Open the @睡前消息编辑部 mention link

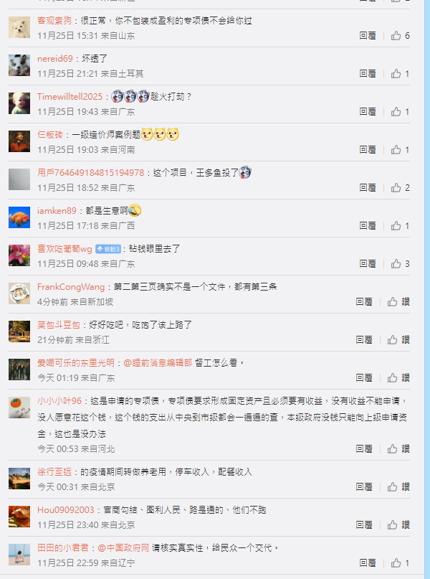click(x=158, y=362)
